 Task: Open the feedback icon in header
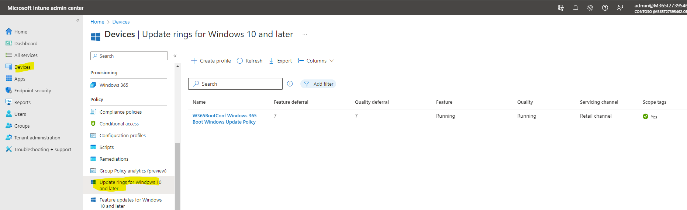pyautogui.click(x=620, y=8)
